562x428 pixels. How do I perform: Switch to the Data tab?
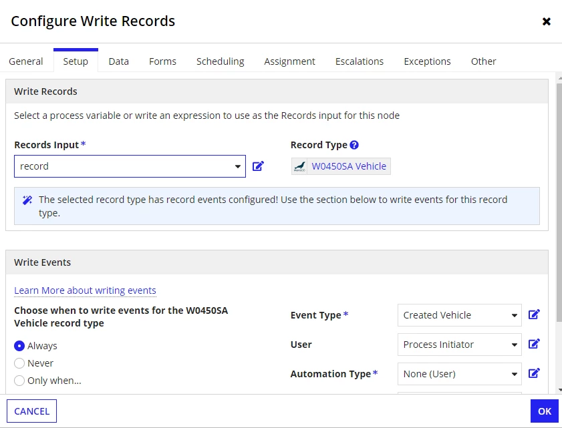pos(119,61)
